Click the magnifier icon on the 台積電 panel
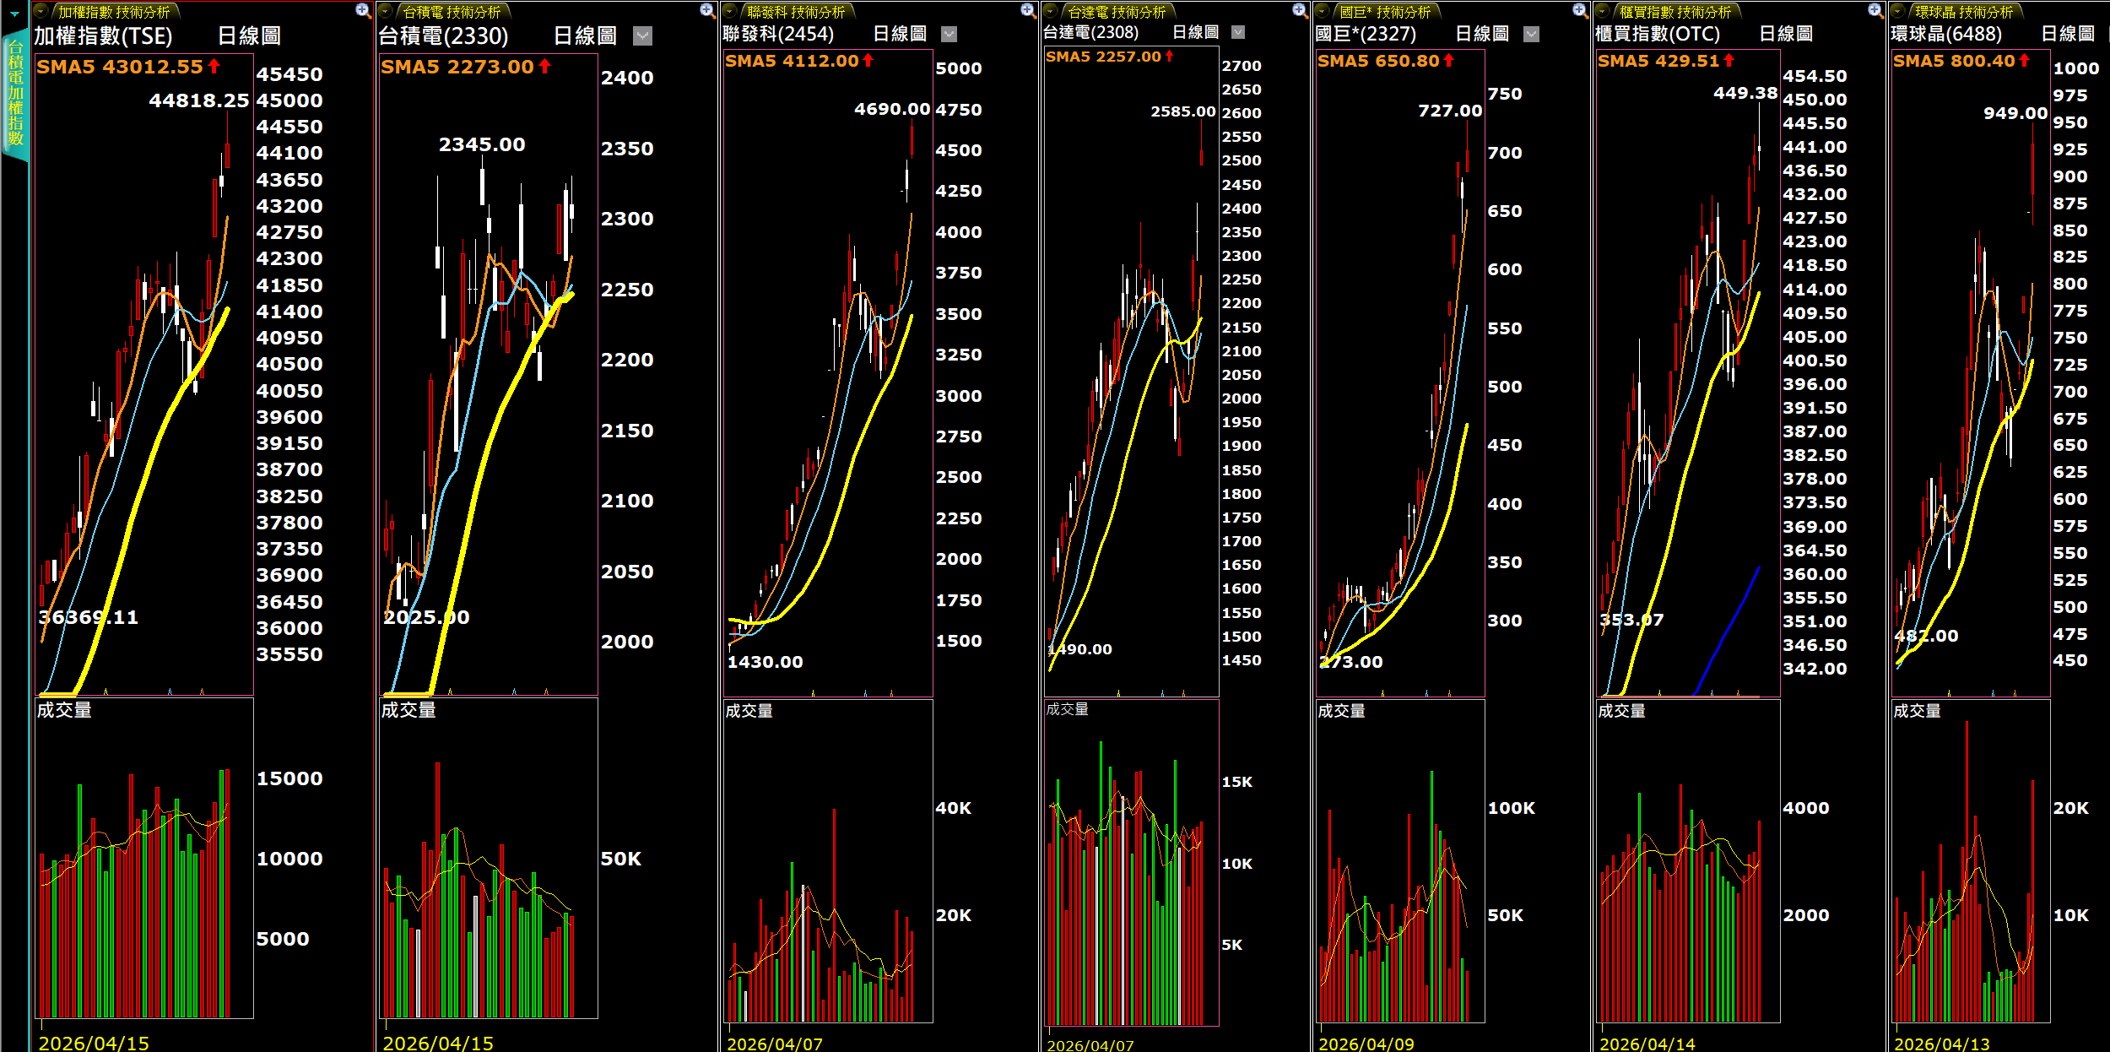This screenshot has height=1052, width=2110. click(707, 11)
